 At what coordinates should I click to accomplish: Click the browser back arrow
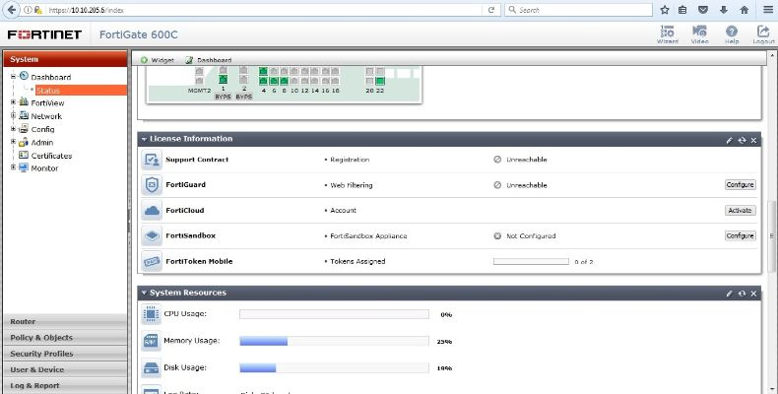point(12,10)
